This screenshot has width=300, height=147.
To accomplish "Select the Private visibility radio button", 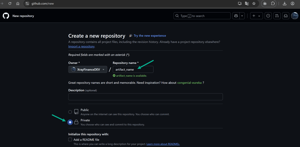I will pos(70,122).
